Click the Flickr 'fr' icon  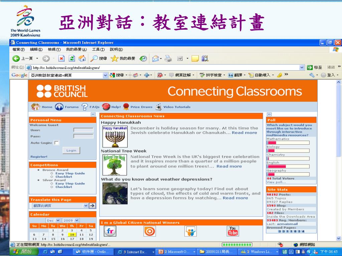click(x=110, y=231)
